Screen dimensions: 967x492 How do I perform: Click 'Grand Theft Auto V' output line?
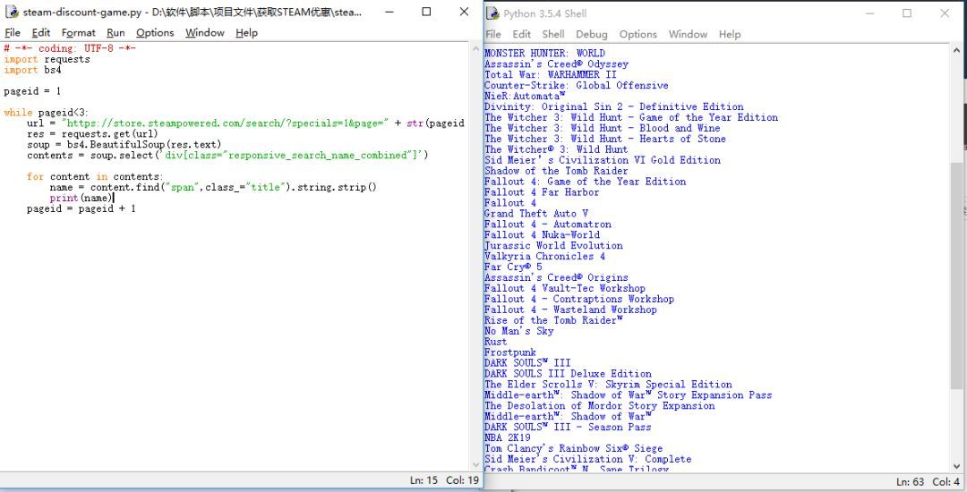coord(536,213)
